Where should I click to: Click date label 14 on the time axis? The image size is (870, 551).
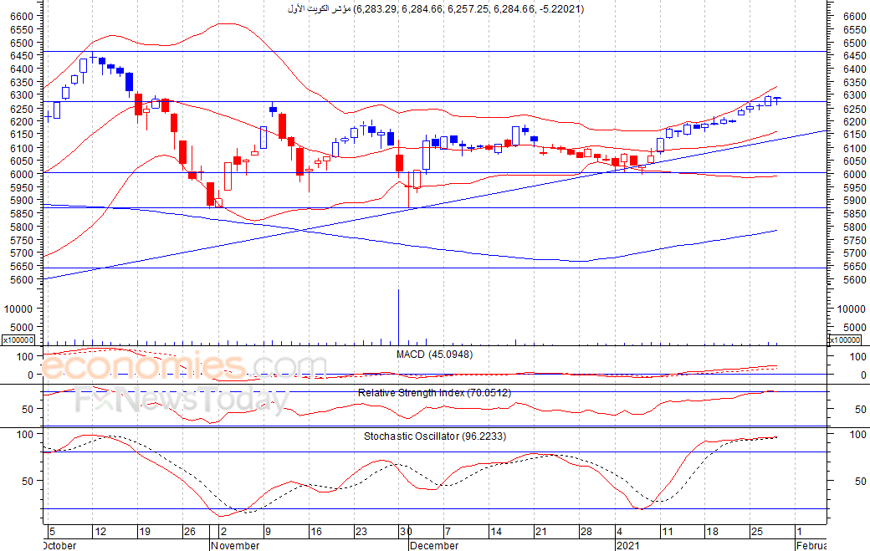(496, 532)
